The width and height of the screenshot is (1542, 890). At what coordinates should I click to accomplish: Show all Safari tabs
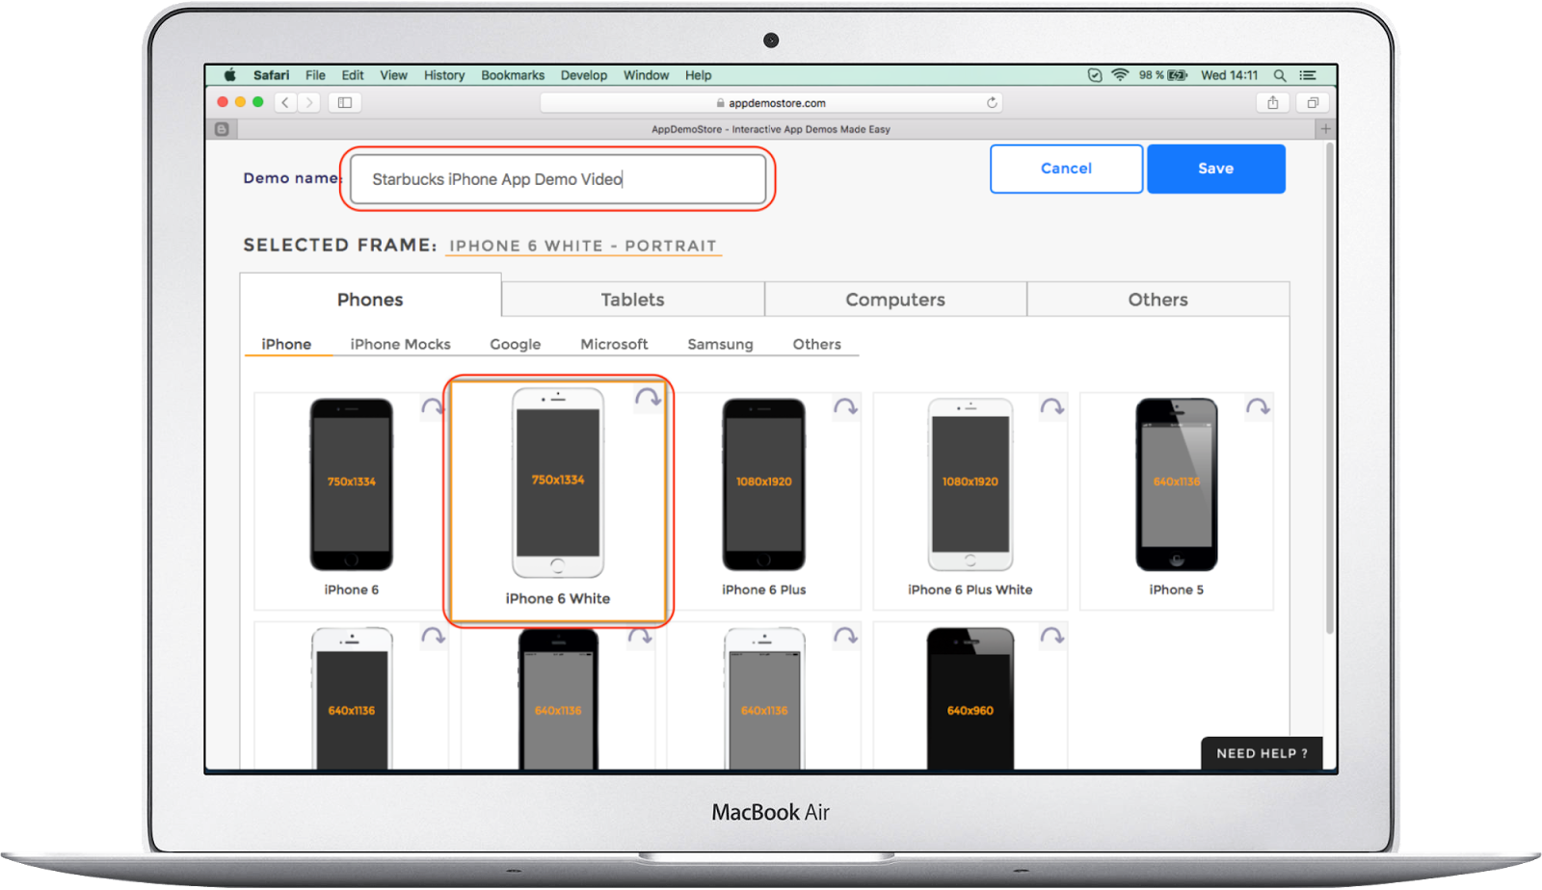tap(1313, 102)
